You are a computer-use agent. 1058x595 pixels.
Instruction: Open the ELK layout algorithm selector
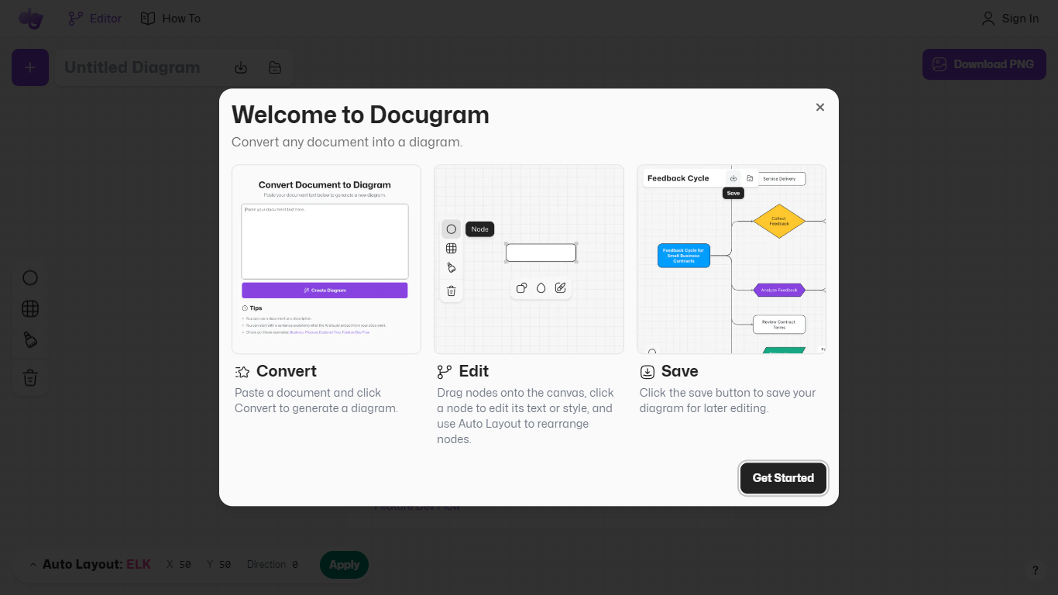pyautogui.click(x=139, y=564)
